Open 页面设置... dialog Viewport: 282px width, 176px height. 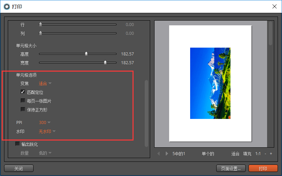click(x=231, y=168)
